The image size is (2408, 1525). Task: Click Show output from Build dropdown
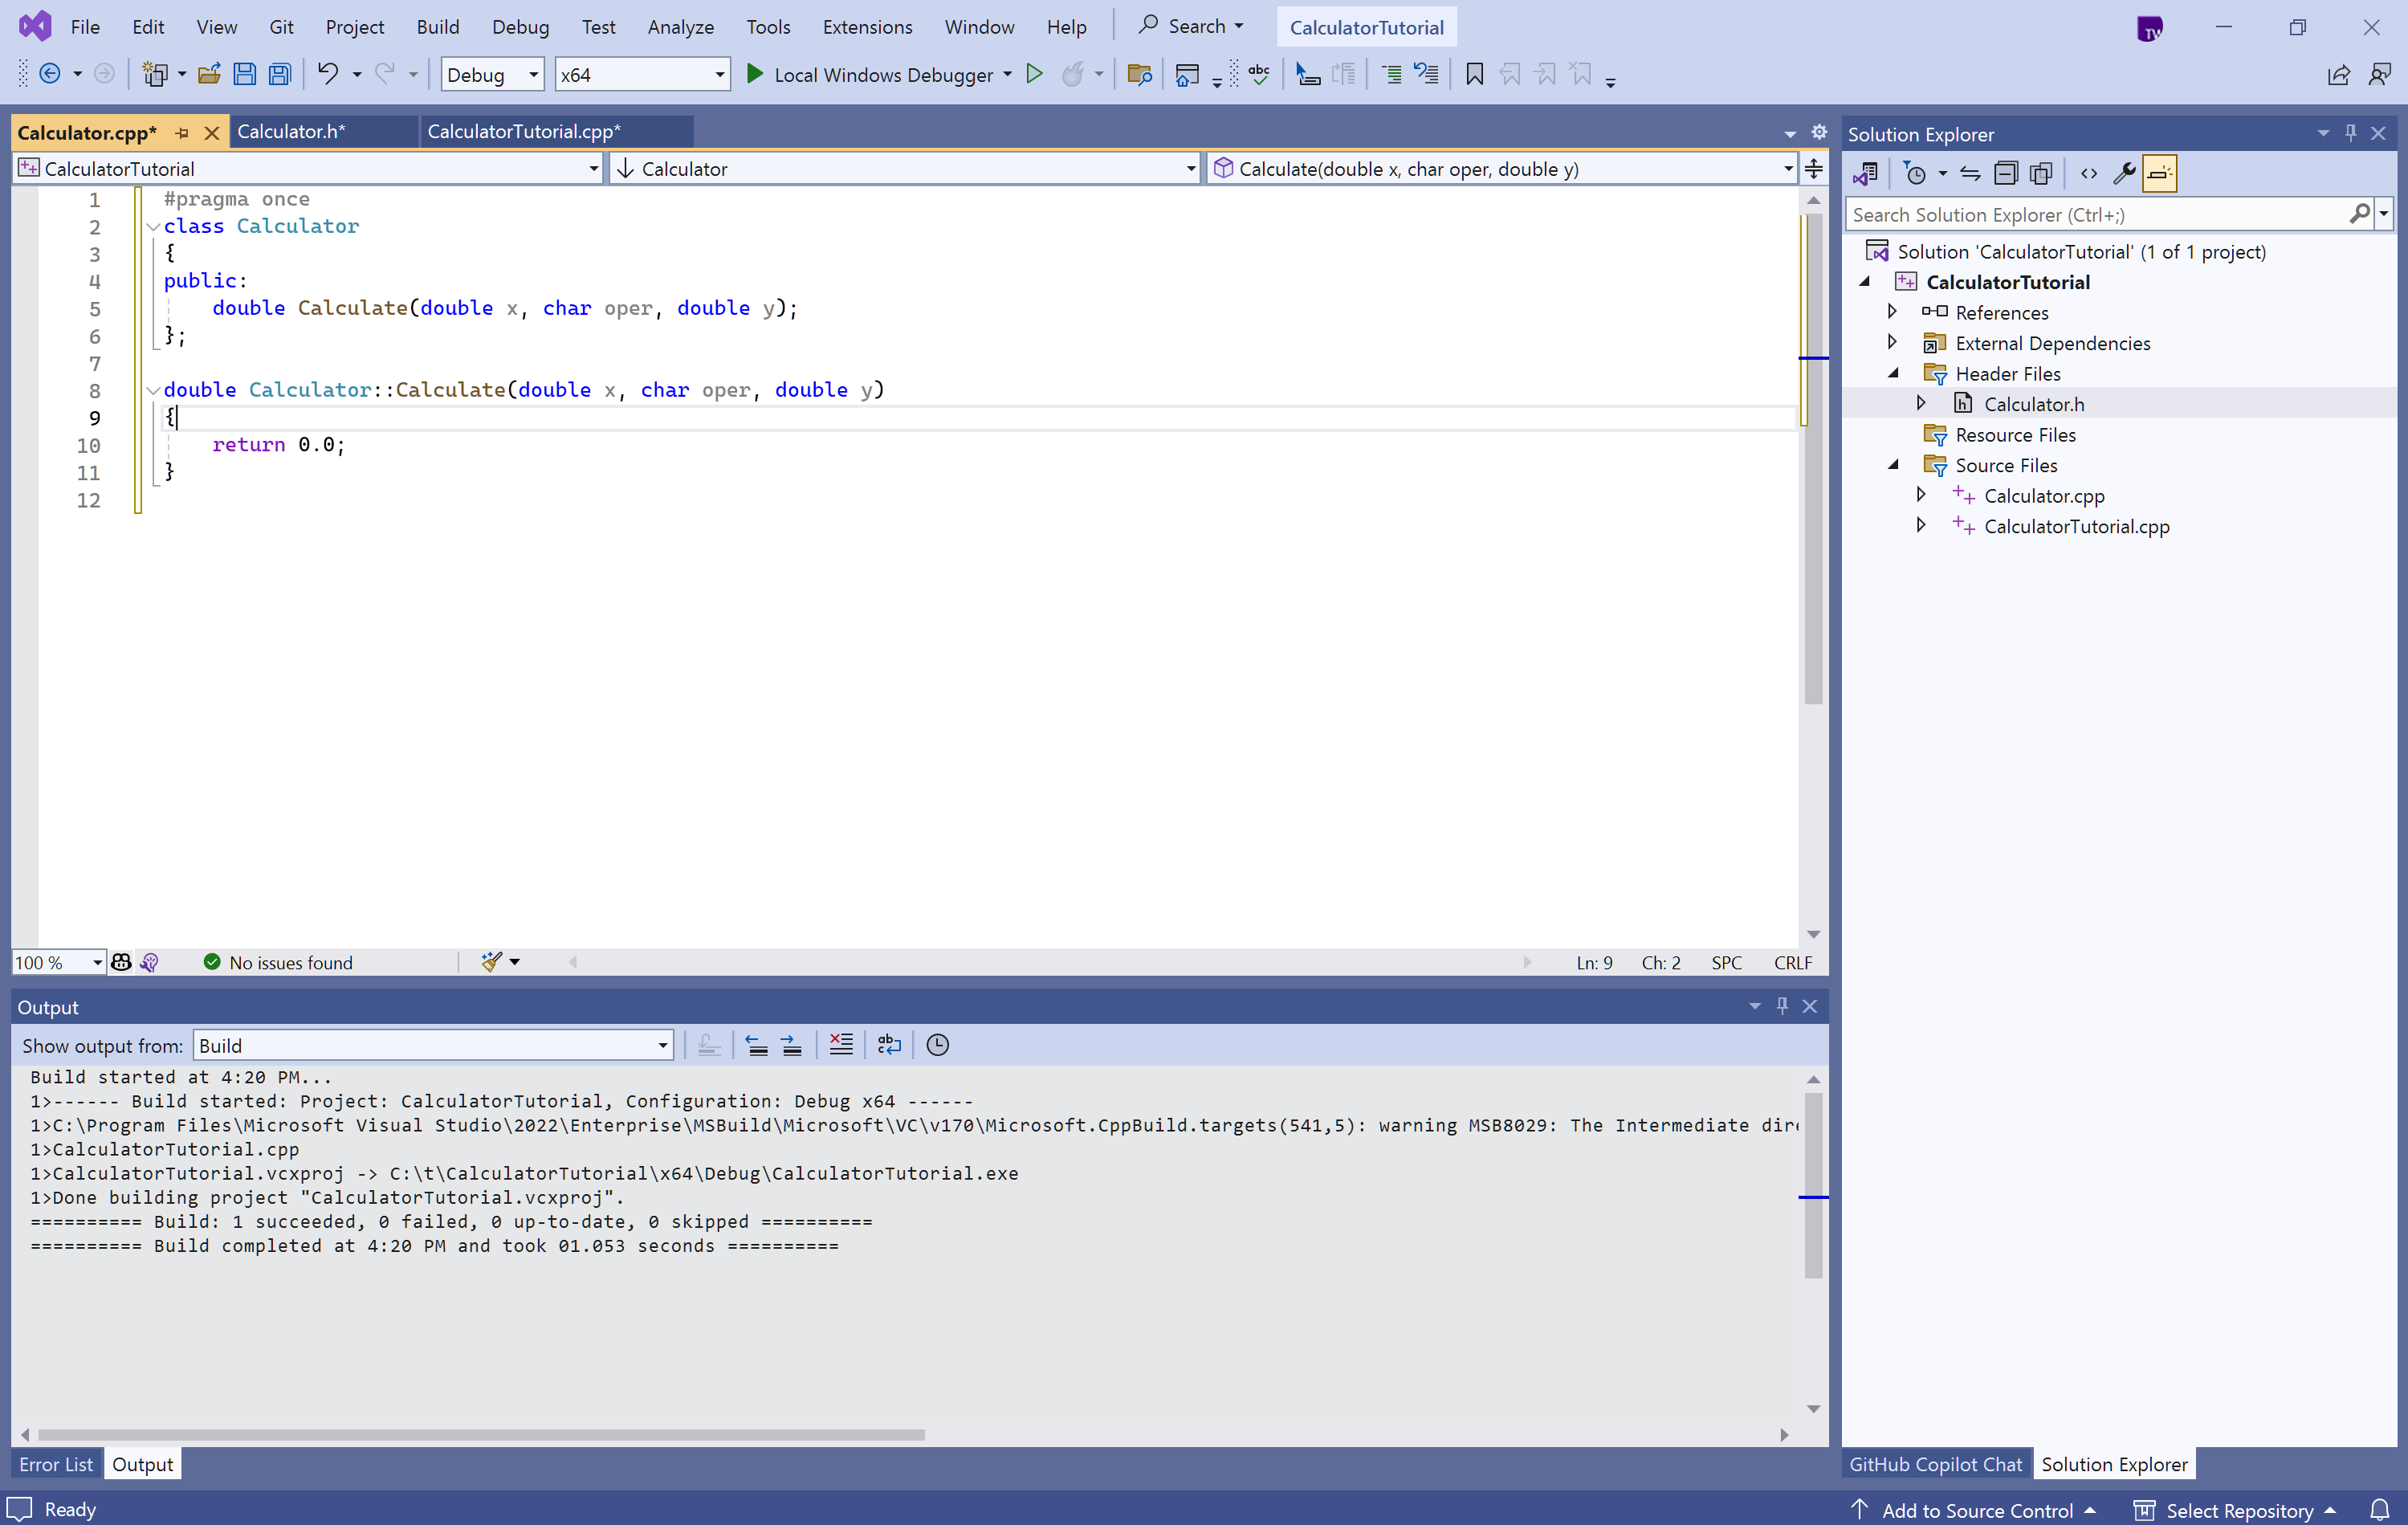(x=432, y=1044)
